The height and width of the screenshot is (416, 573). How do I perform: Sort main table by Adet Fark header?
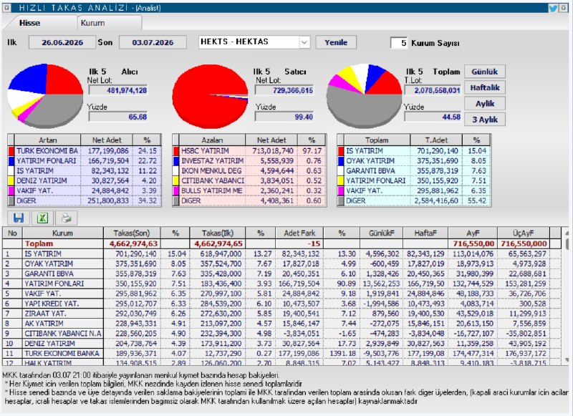[x=299, y=233]
